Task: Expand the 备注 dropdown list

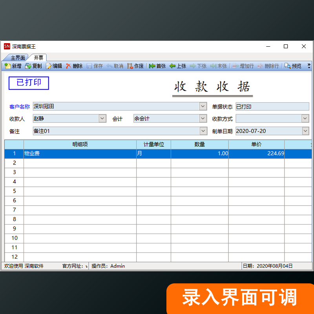Action: click(203, 131)
